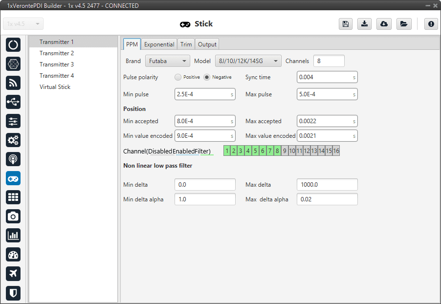Switch to the Trim tab
The width and height of the screenshot is (441, 304).
tap(186, 44)
